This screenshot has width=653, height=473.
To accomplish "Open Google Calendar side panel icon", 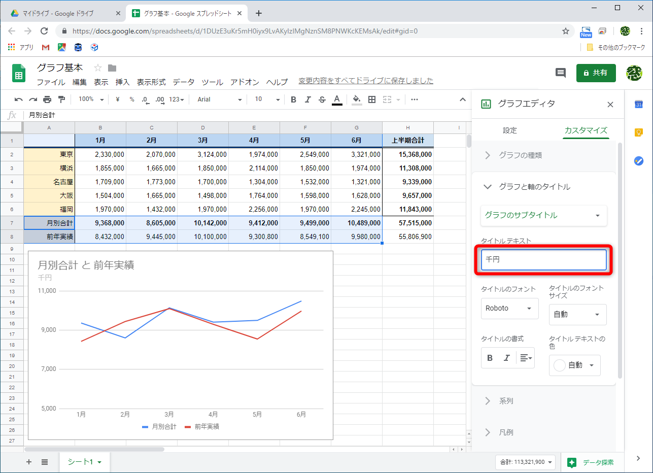I will click(639, 105).
